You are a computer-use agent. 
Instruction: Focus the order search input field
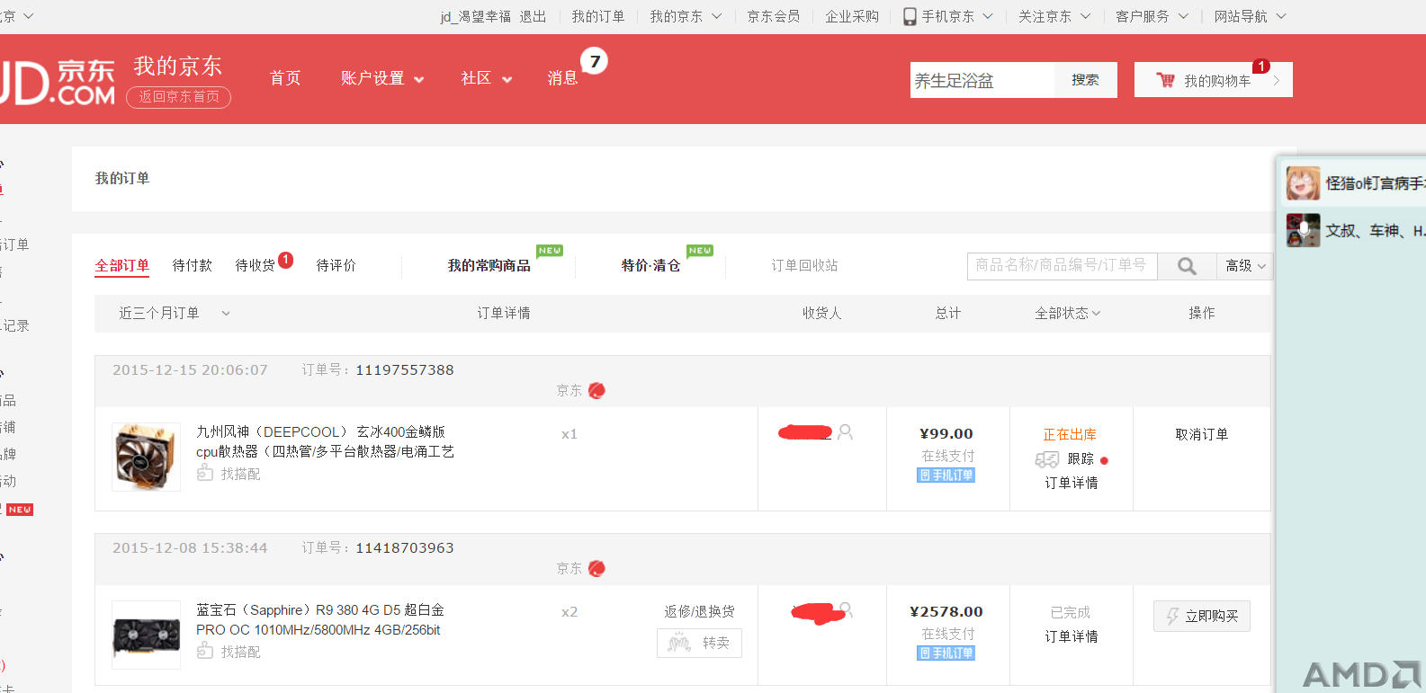click(1063, 266)
